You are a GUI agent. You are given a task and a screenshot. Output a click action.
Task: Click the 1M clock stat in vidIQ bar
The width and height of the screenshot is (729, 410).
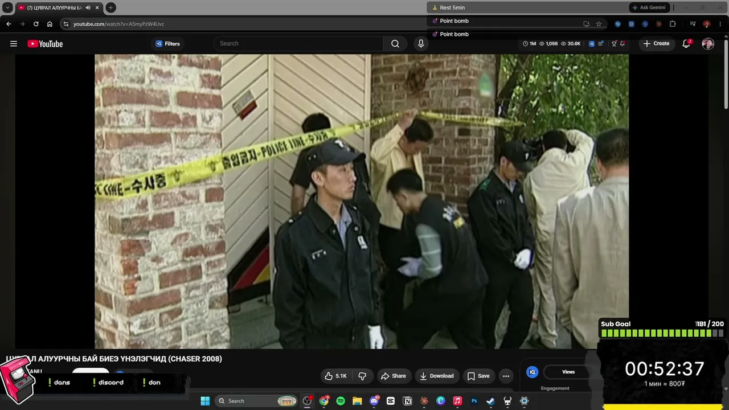pyautogui.click(x=529, y=44)
